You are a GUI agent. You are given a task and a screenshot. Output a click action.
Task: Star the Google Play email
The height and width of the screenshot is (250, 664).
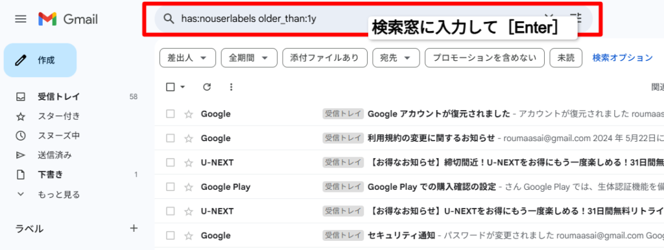(189, 187)
